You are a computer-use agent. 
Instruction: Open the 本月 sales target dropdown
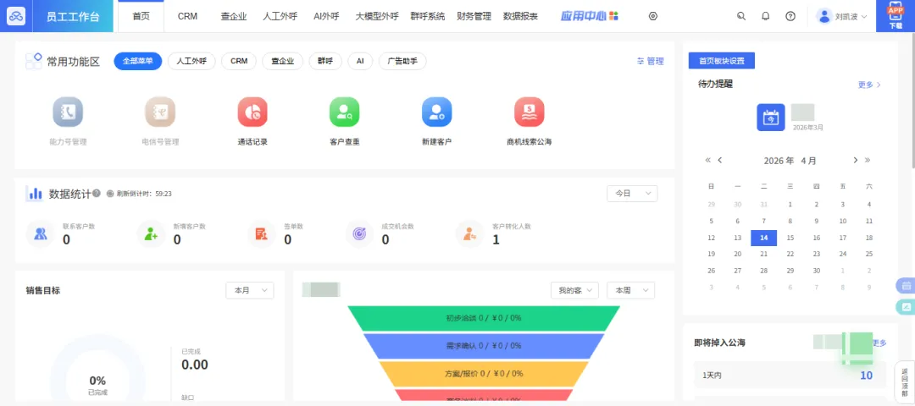pyautogui.click(x=250, y=290)
